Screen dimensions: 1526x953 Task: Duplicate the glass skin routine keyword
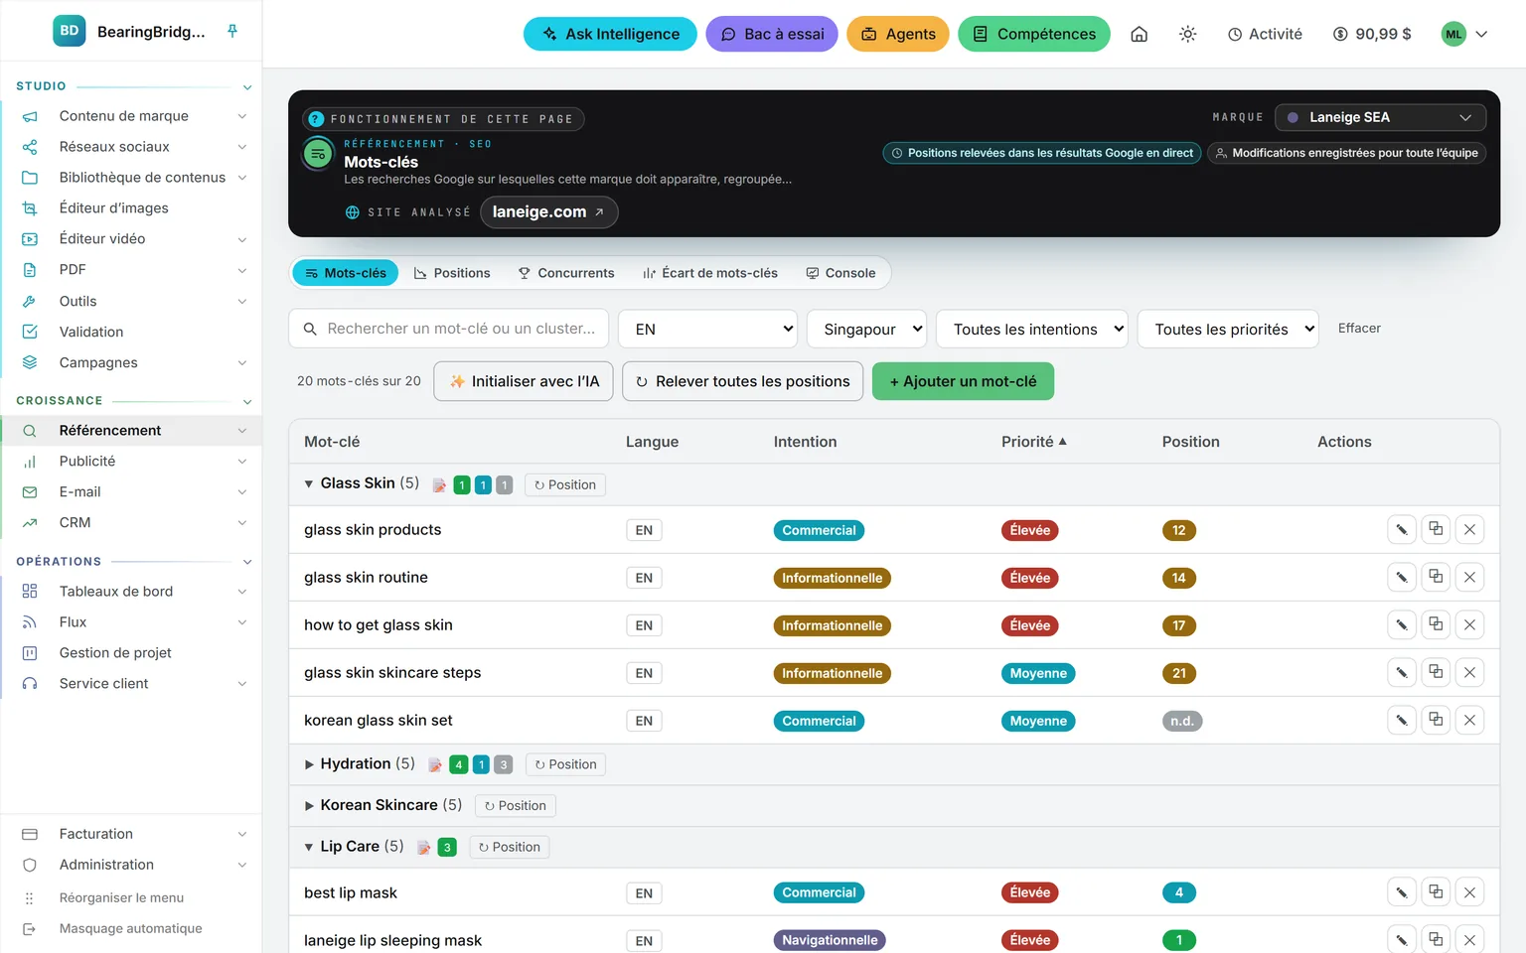(x=1436, y=577)
